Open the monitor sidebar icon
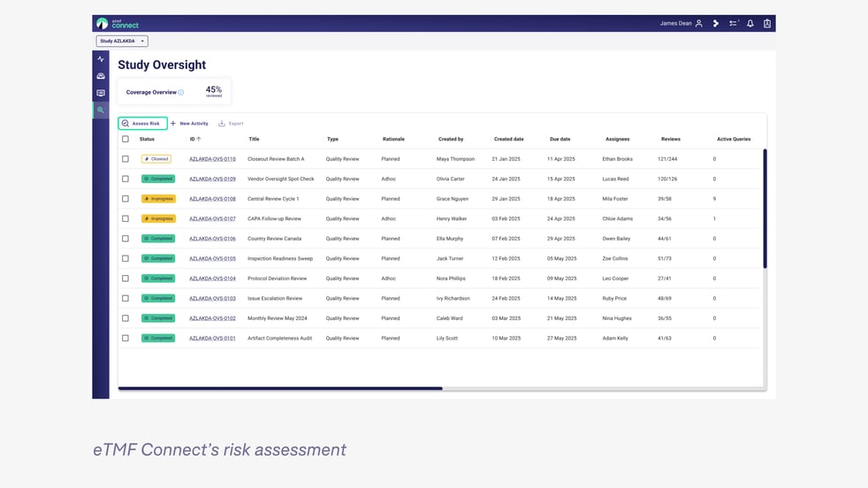 101,93
